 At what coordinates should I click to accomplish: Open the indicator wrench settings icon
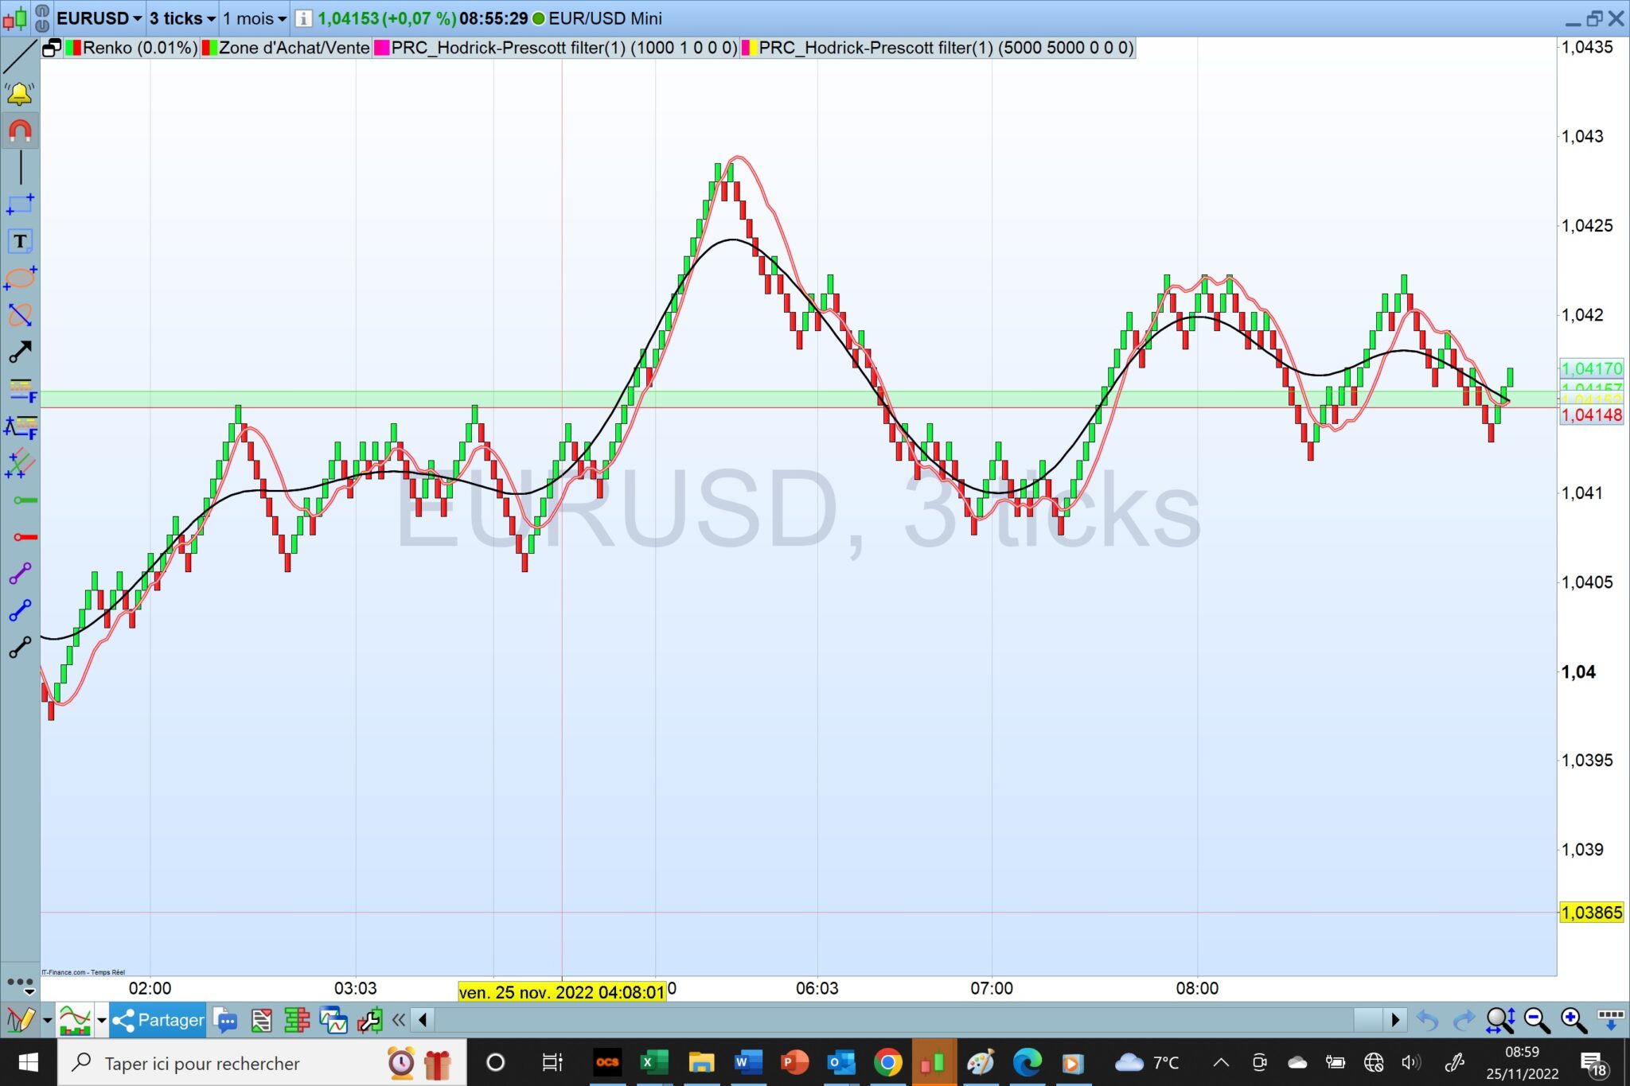369,1020
